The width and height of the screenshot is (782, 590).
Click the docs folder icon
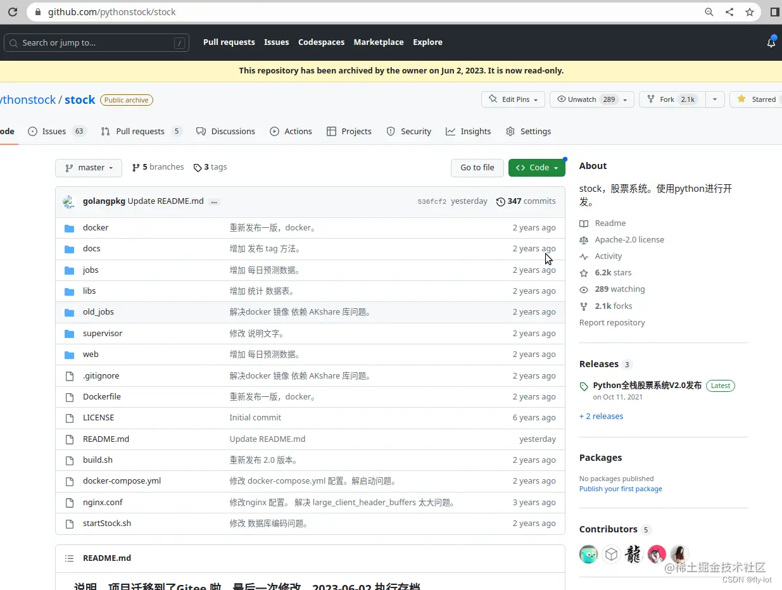70,249
